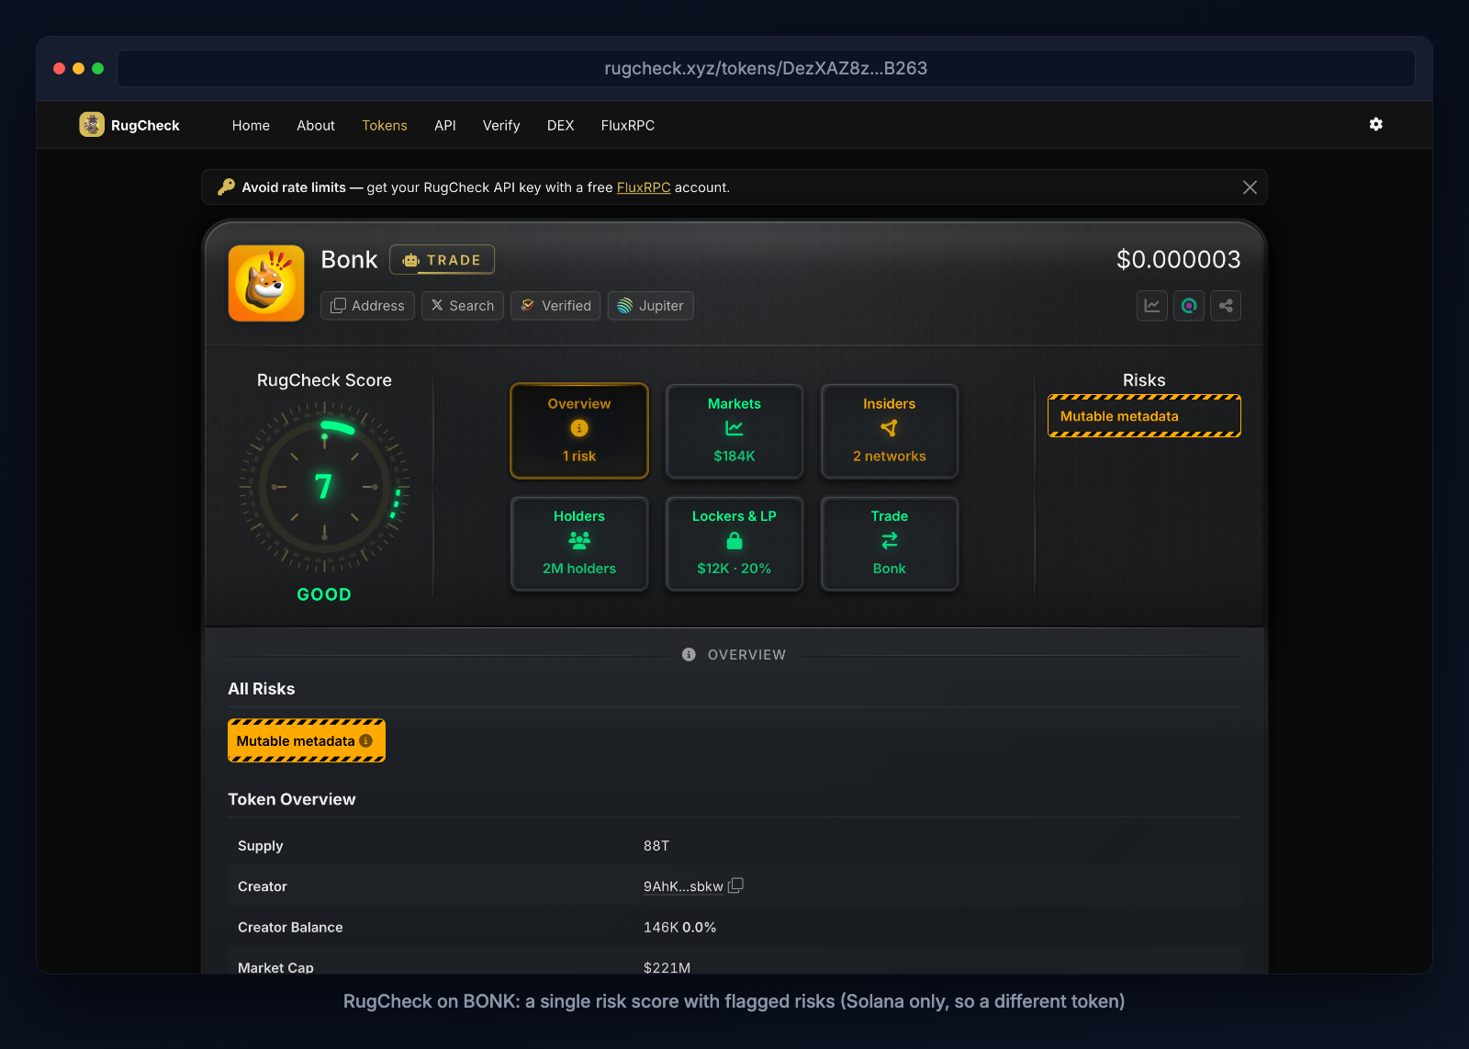Copy token with the Address button
Viewport: 1469px width, 1049px height.
367,306
